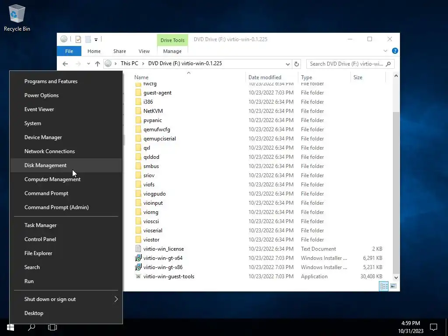Select the virtio-win_license text document icon
The image size is (448, 336).
pyautogui.click(x=138, y=248)
